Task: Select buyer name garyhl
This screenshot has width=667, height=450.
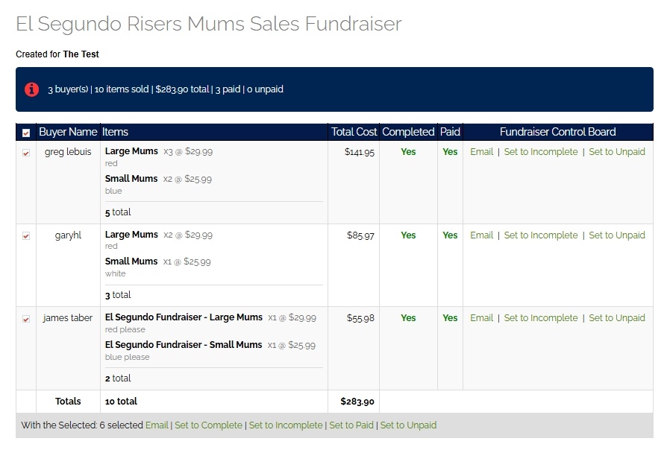Action: [68, 235]
